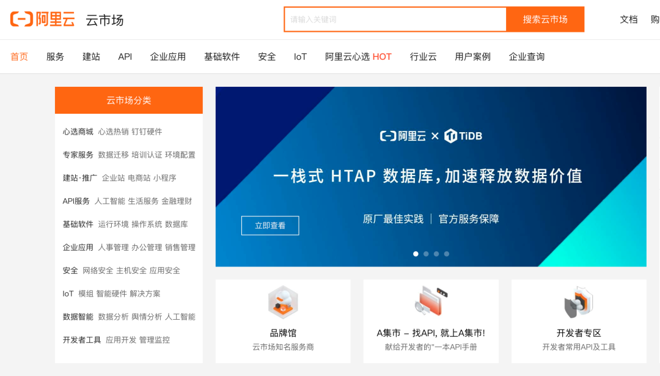Open the IoT sidebar category
The height and width of the screenshot is (376, 660).
pyautogui.click(x=68, y=294)
